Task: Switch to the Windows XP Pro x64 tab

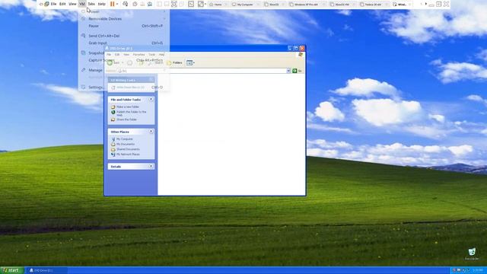Action: pyautogui.click(x=306, y=5)
